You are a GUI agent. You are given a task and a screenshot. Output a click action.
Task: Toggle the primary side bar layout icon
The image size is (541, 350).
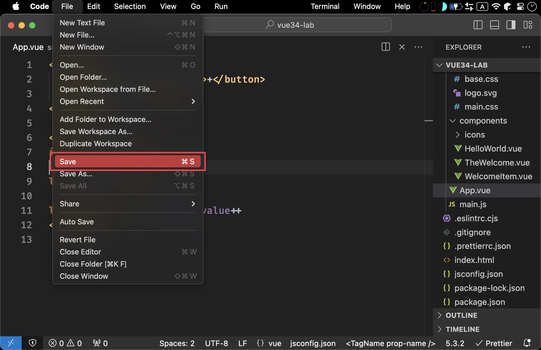pyautogui.click(x=478, y=25)
